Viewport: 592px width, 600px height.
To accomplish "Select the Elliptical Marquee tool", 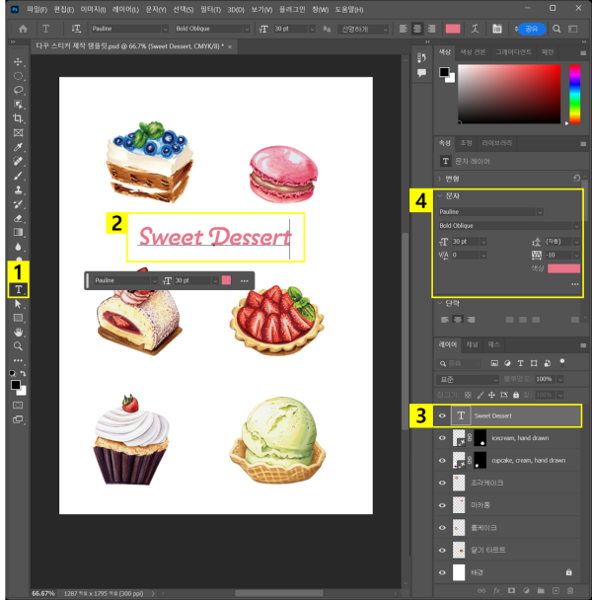I will click(18, 76).
